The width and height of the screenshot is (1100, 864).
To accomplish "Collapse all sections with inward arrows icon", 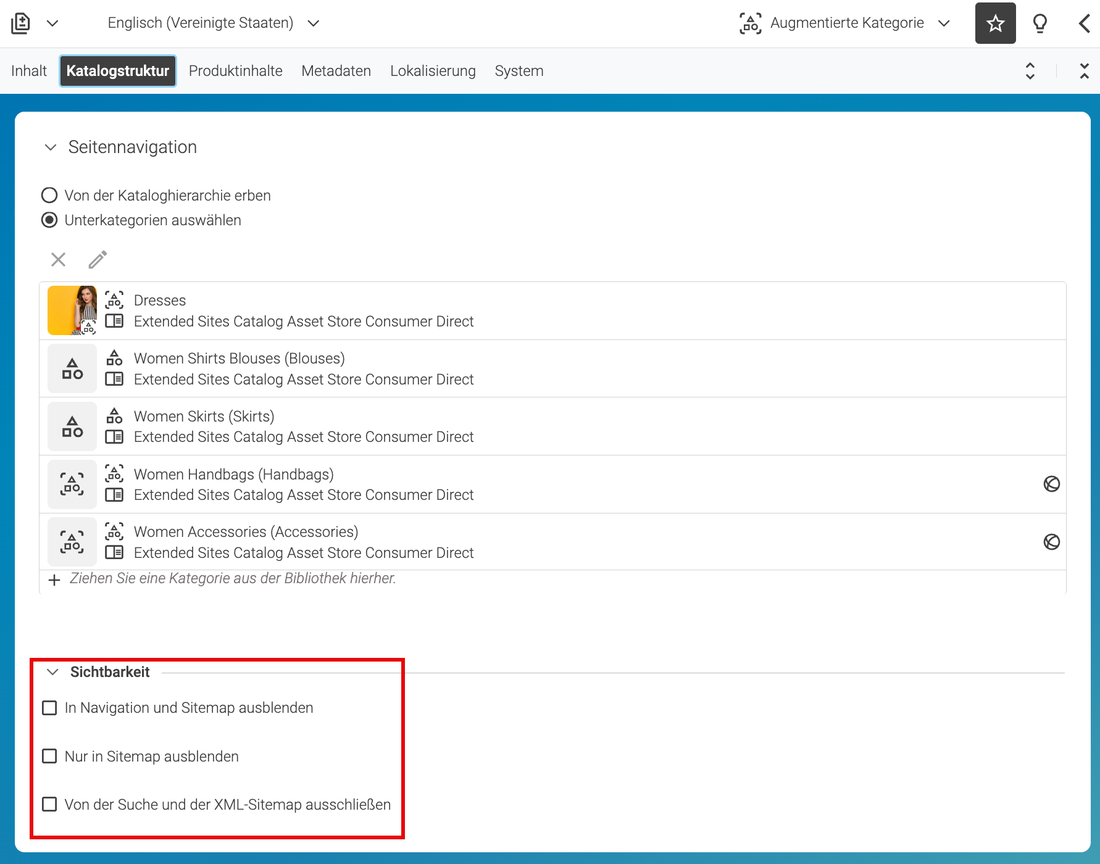I will pyautogui.click(x=1085, y=71).
